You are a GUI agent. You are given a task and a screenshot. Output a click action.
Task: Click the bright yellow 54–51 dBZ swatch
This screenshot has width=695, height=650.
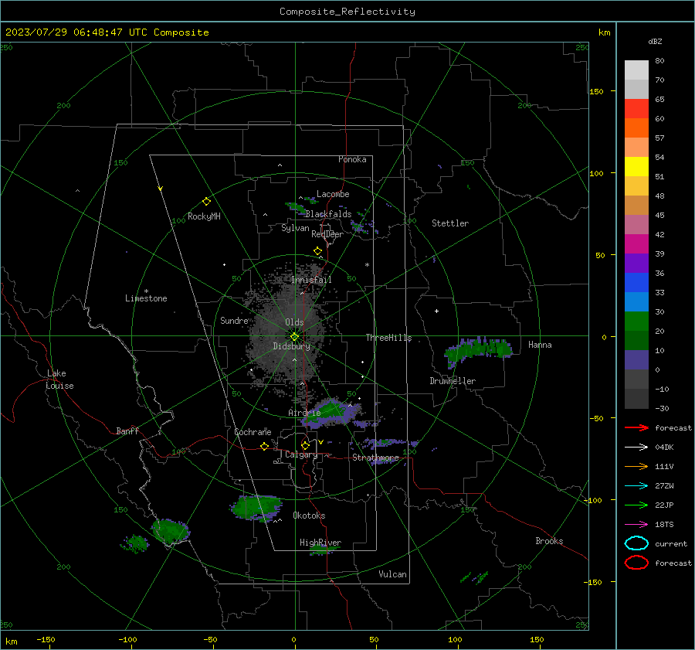click(636, 166)
